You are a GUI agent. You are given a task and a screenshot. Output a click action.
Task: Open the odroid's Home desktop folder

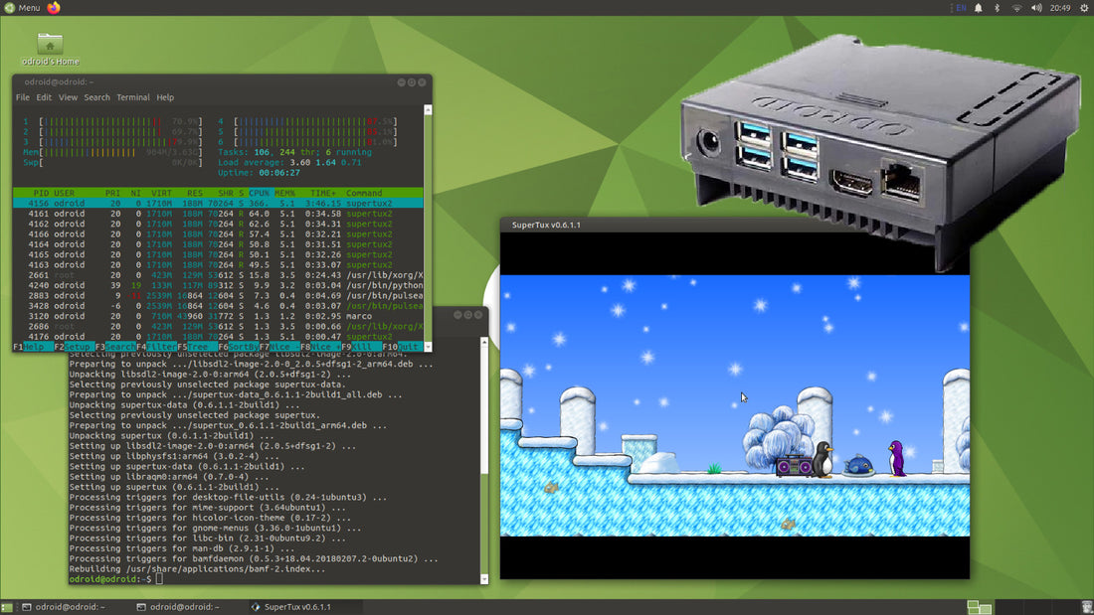[50, 49]
